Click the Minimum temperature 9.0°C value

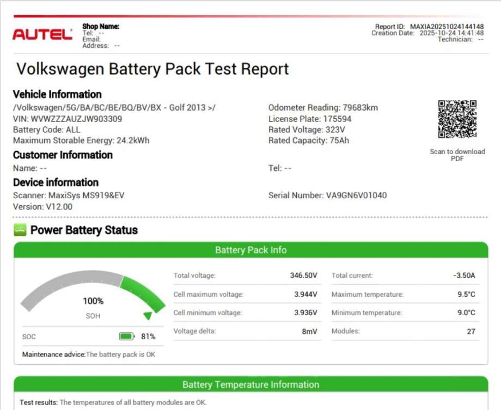(466, 313)
